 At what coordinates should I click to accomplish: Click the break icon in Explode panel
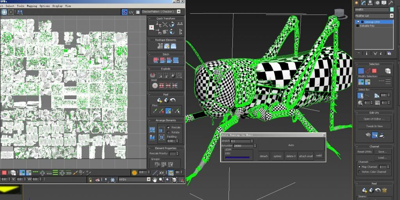tap(152, 75)
